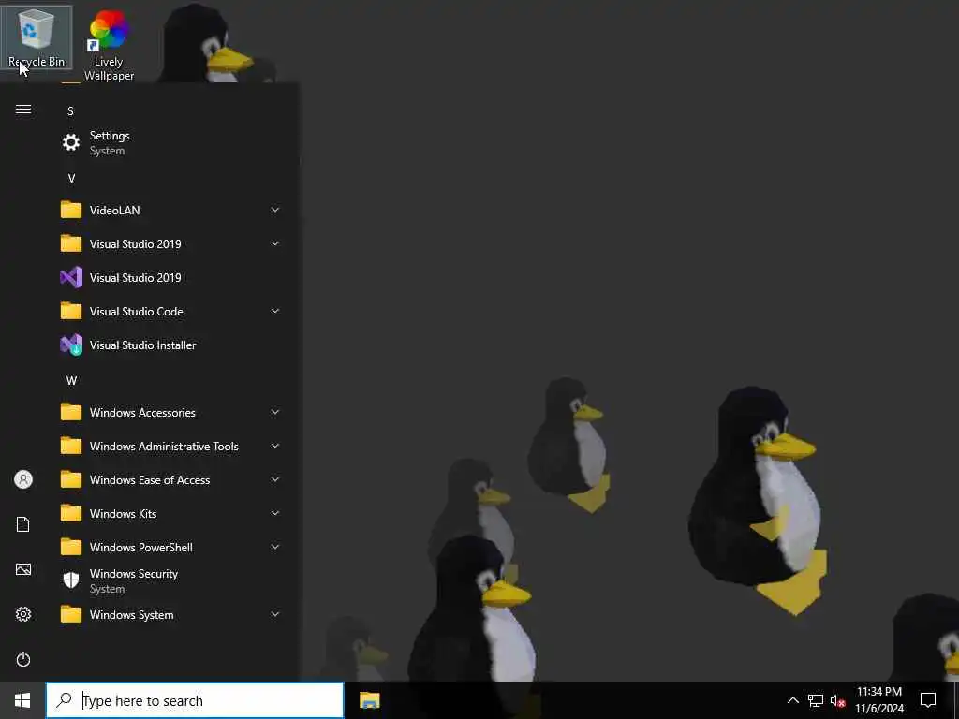
Task: Click Windows PowerShell folder icon
Action: tap(71, 547)
